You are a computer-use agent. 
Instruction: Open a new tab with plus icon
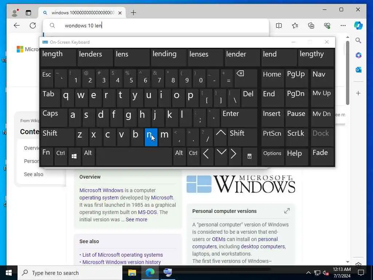point(133,13)
